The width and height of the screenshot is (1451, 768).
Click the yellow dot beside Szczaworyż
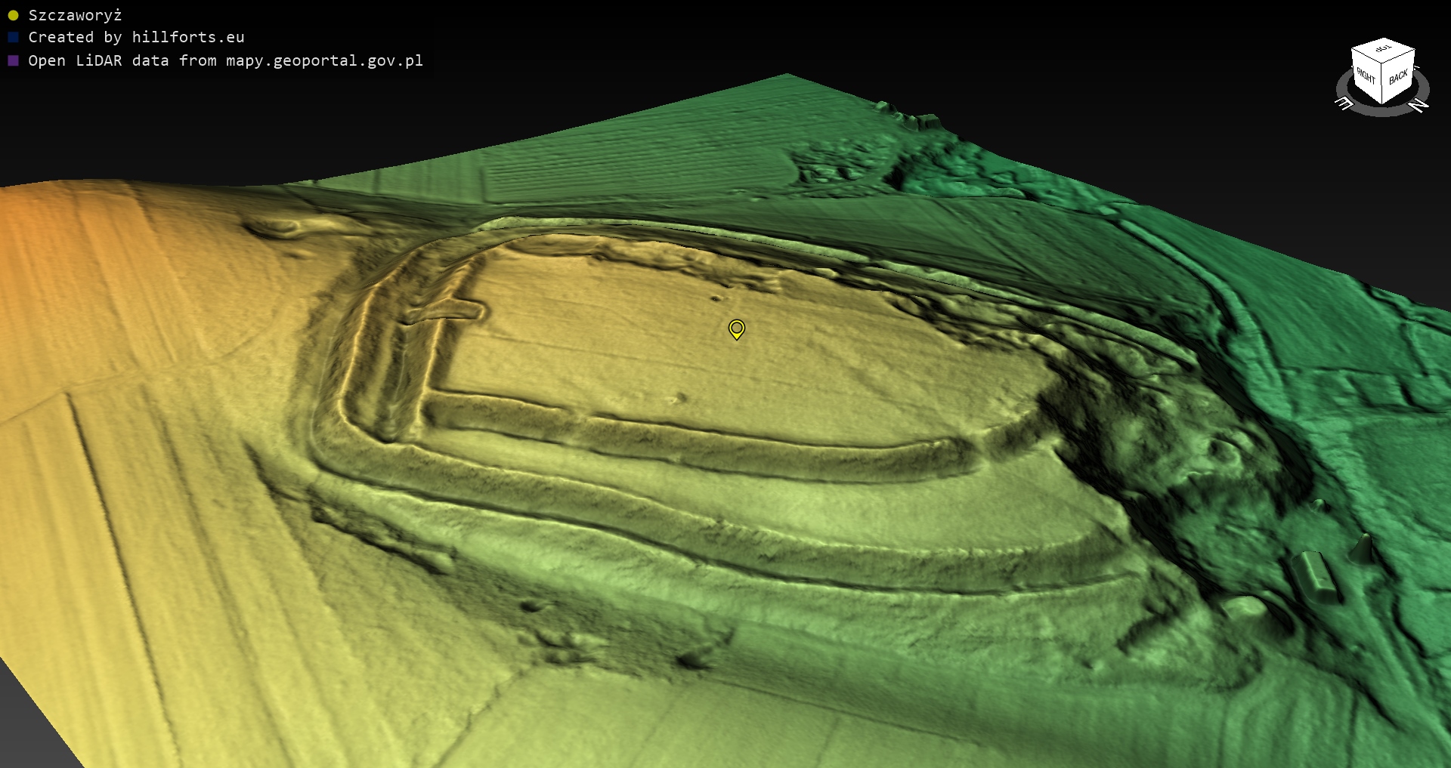[13, 15]
